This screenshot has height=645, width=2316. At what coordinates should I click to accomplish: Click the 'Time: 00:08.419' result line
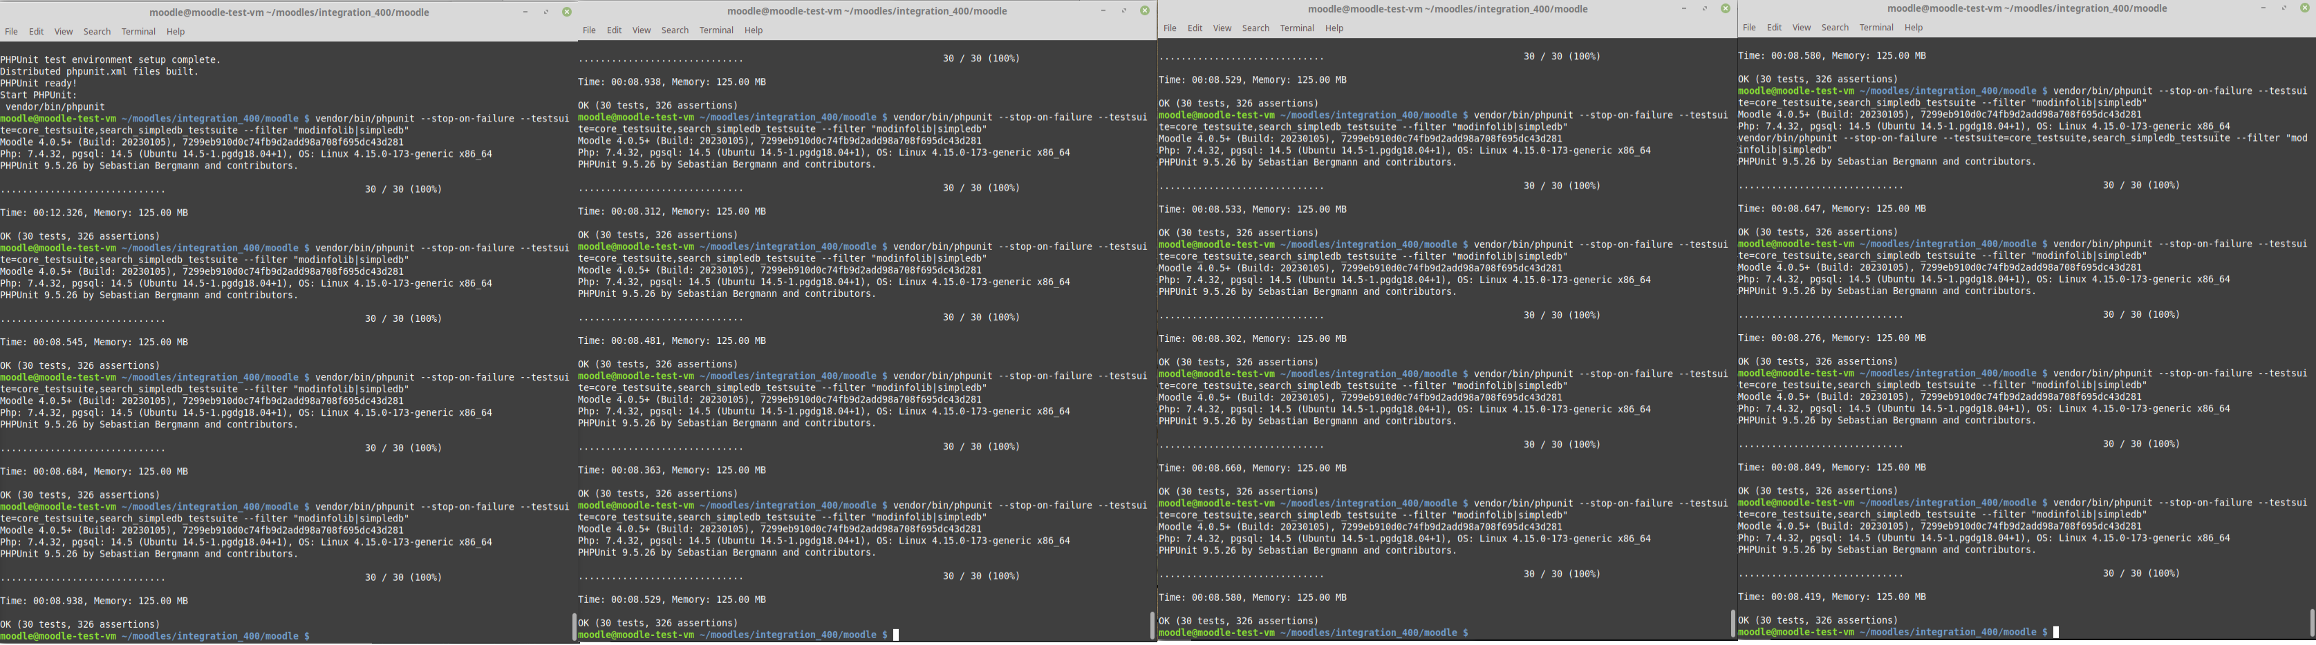point(1832,597)
